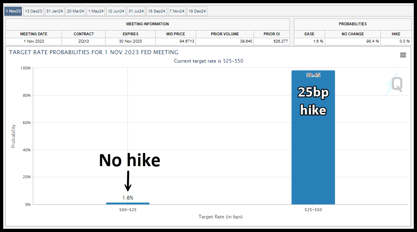Image resolution: width=417 pixels, height=232 pixels.
Task: Click the chart title for 1 Nov 2023 meeting
Action: point(94,52)
